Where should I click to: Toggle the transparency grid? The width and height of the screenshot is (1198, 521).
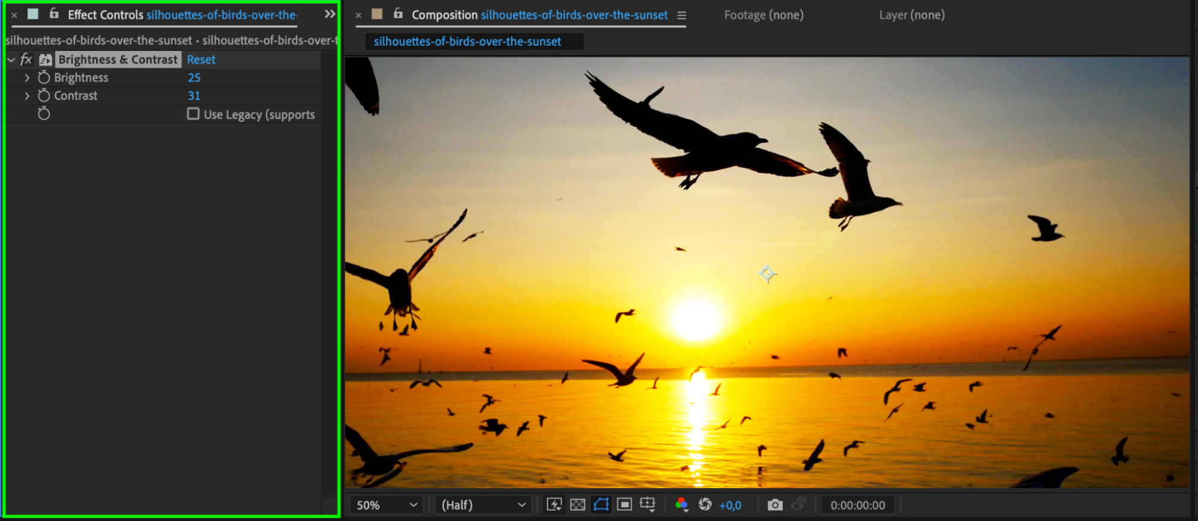point(578,505)
